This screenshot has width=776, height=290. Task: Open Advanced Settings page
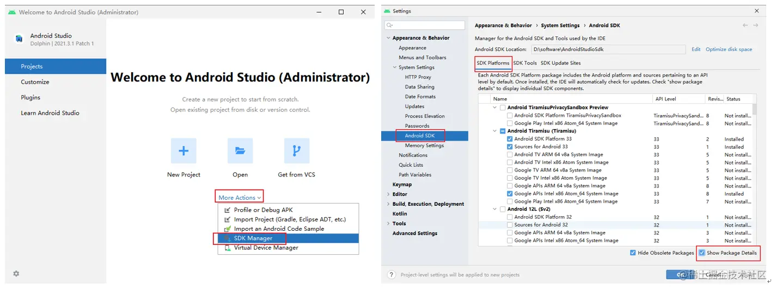click(415, 234)
